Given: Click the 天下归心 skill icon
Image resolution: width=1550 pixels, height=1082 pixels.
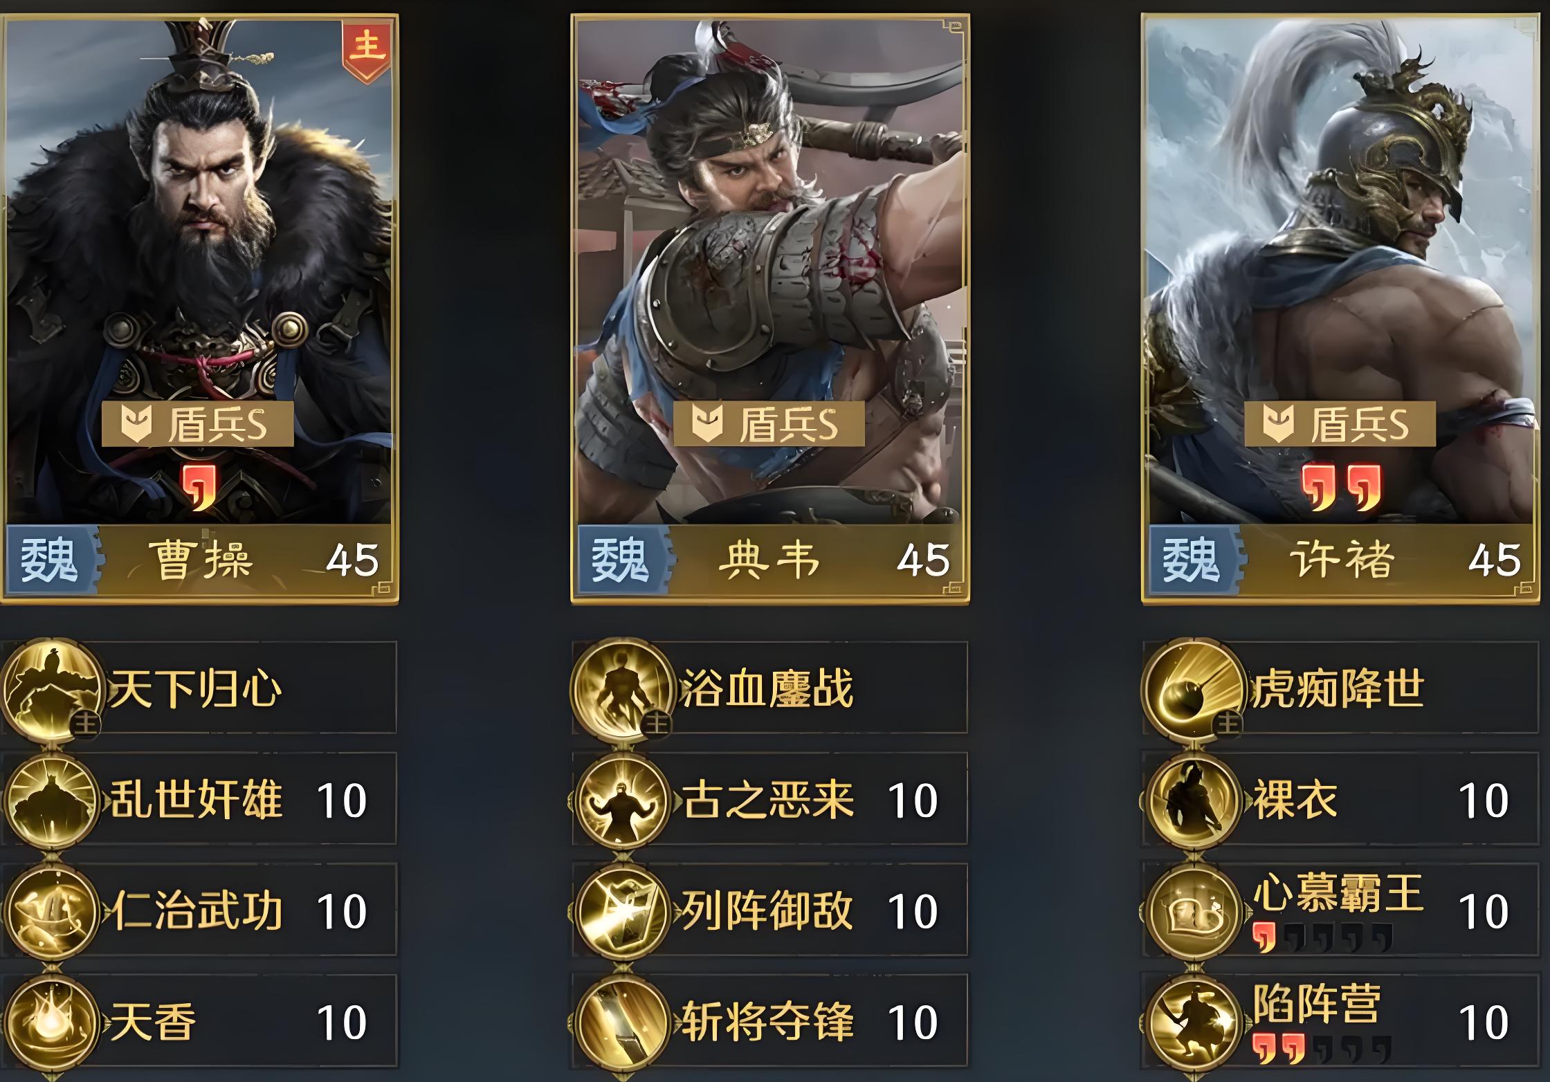Looking at the screenshot, I should coord(51,689).
